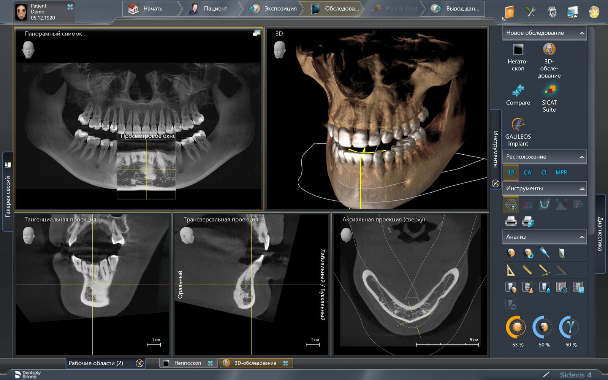Click the head orientation thumbnail in the 3D view
Image resolution: width=608 pixels, height=380 pixels.
click(279, 50)
